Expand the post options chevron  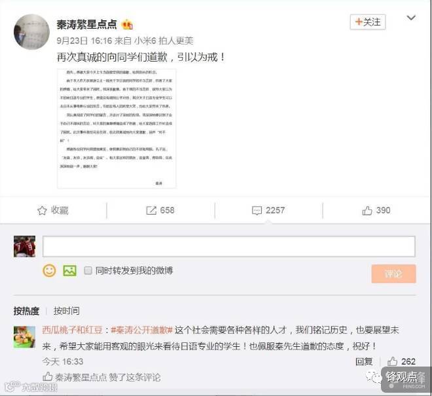411,18
